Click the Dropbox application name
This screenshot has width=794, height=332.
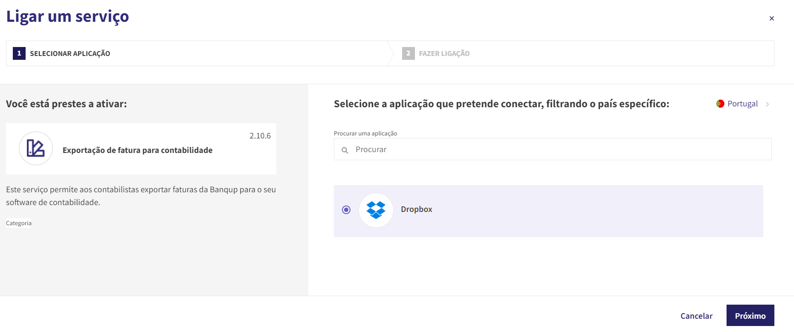[417, 209]
